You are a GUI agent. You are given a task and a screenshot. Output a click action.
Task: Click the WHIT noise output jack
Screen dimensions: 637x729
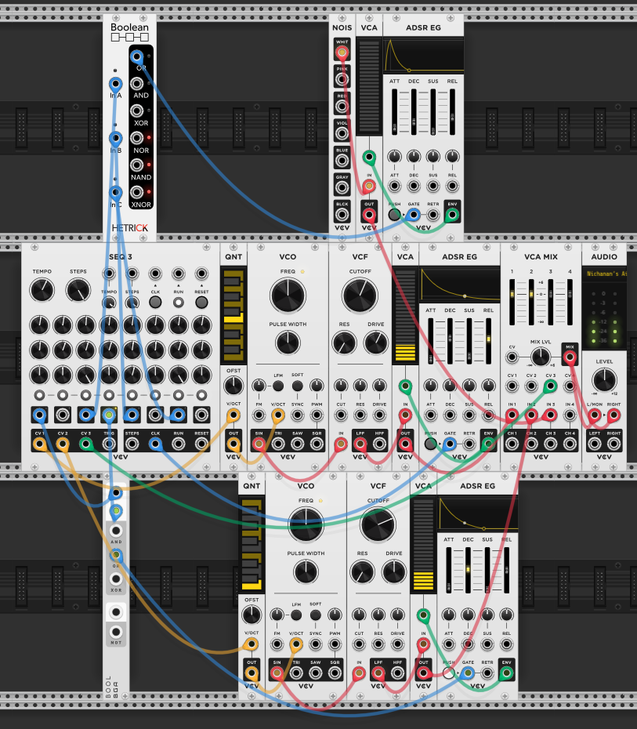pos(342,53)
